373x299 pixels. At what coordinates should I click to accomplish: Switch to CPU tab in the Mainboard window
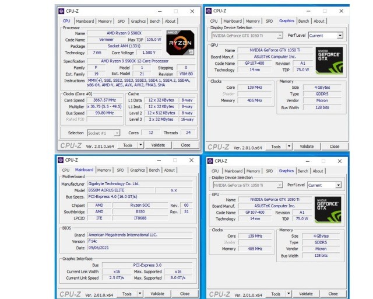[x=66, y=171]
